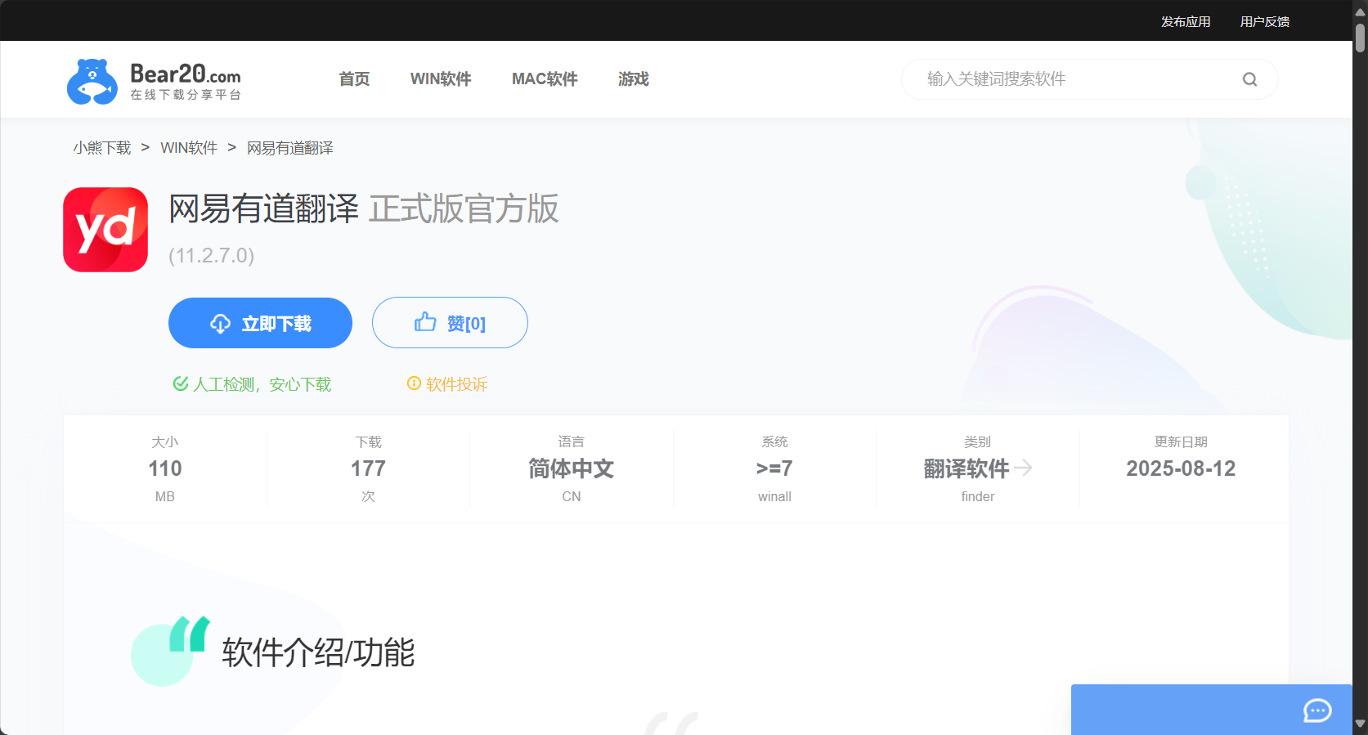Click the >=7 system requirement value
Screen dimensions: 1368x735
774,468
